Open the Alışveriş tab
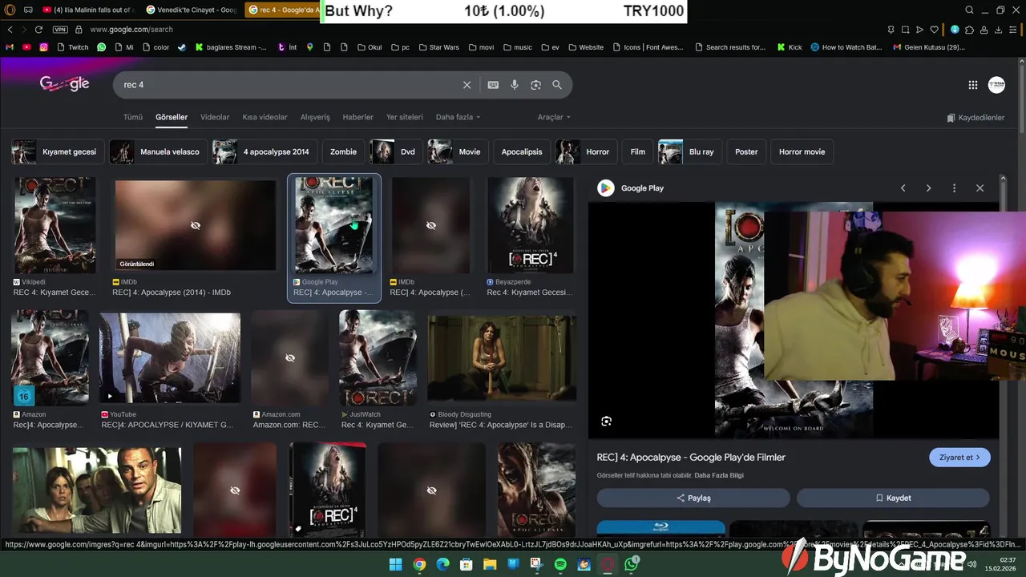 click(315, 117)
